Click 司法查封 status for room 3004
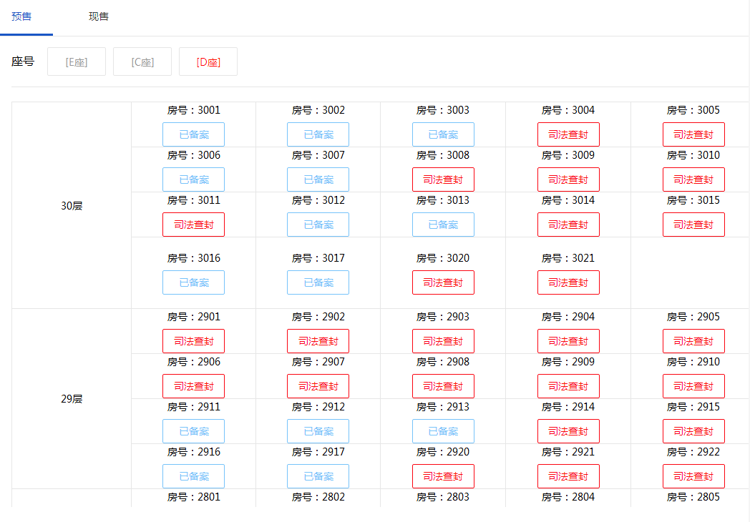Image resolution: width=750 pixels, height=522 pixels. click(x=568, y=134)
